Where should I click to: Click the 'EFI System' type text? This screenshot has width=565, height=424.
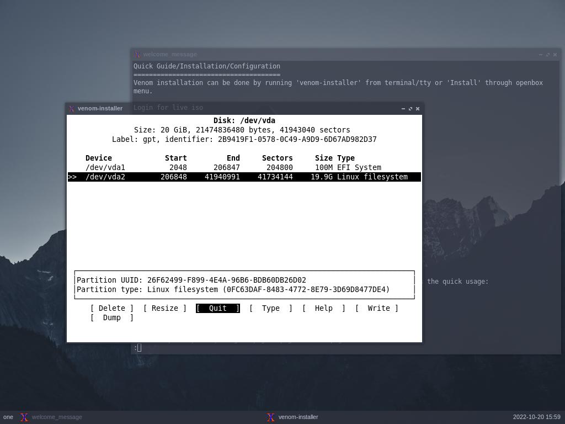359,167
